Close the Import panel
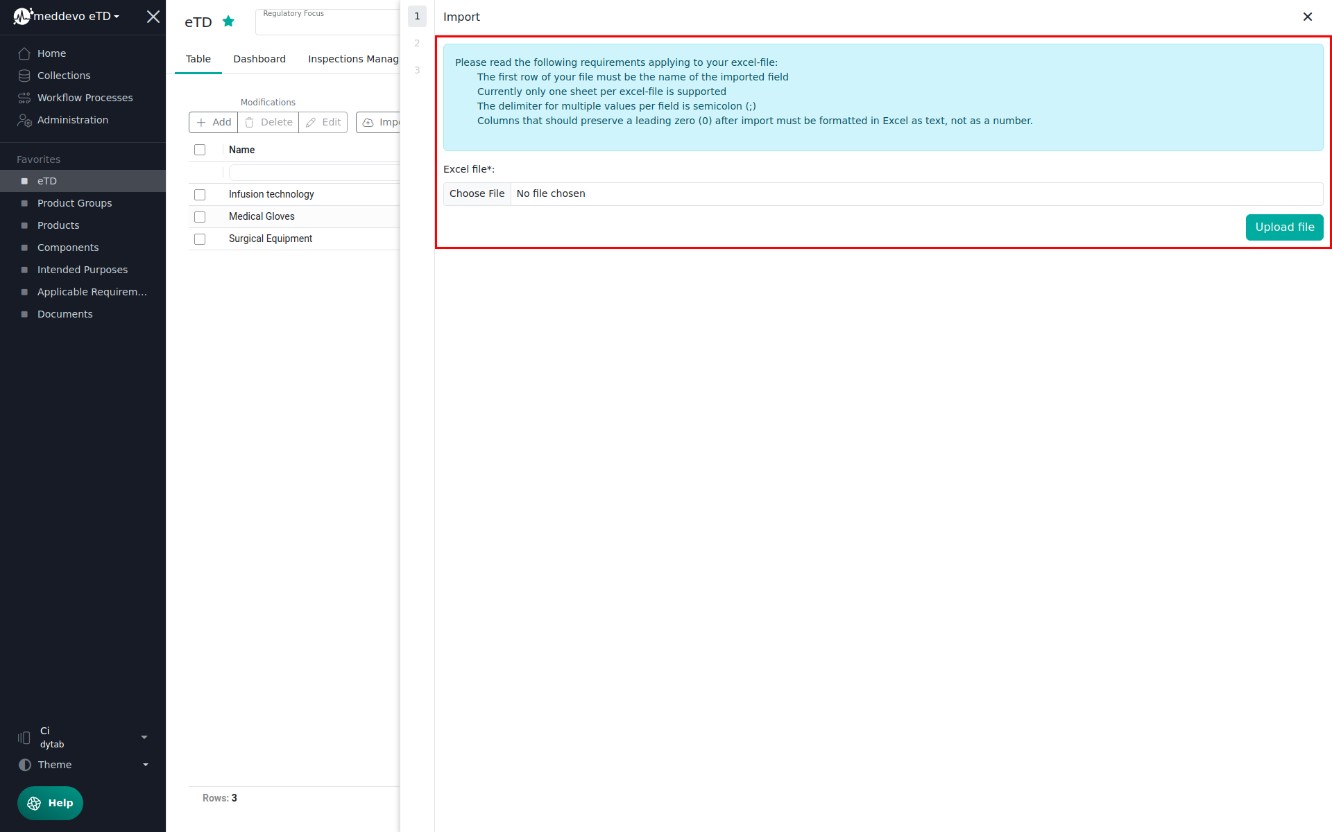The height and width of the screenshot is (832, 1332). tap(1308, 17)
